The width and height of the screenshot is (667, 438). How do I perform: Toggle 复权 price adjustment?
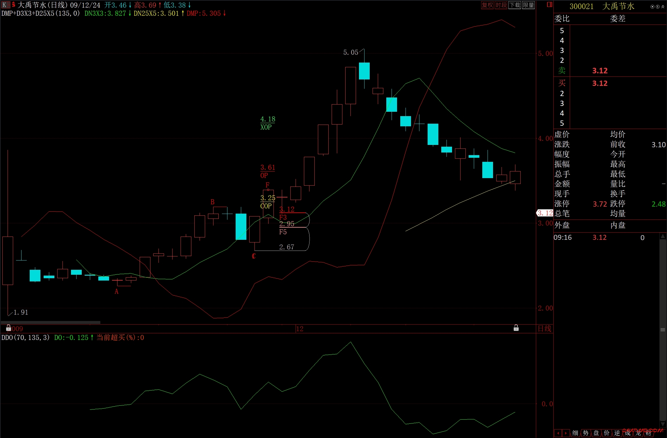[x=487, y=5]
